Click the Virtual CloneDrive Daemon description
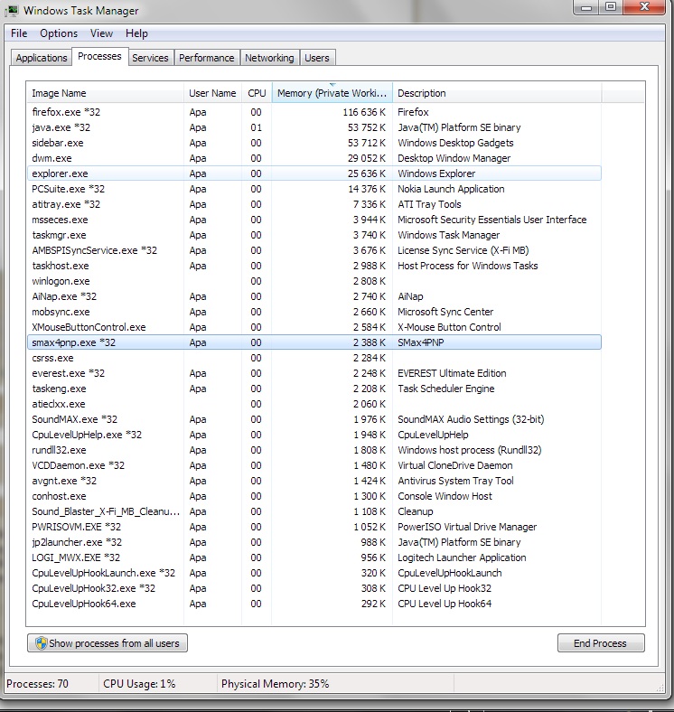Screen dimensions: 674x712 click(455, 465)
